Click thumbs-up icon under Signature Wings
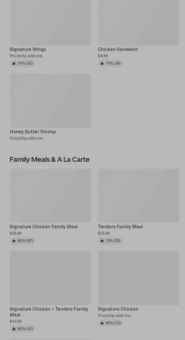Image resolution: width=185 pixels, height=340 pixels. [x=14, y=63]
